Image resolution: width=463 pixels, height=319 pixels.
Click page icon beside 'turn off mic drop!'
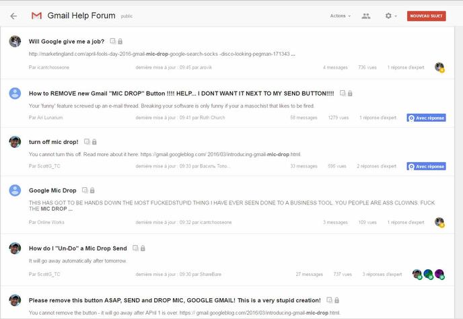tap(87, 142)
